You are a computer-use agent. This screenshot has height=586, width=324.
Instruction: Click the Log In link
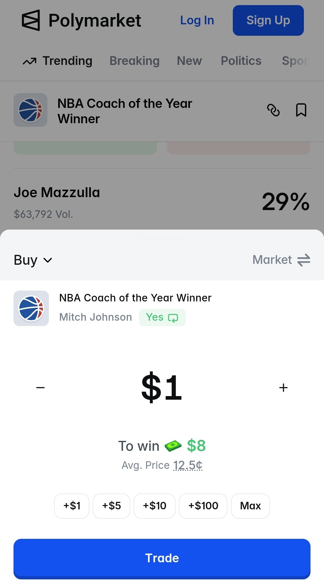pos(197,20)
